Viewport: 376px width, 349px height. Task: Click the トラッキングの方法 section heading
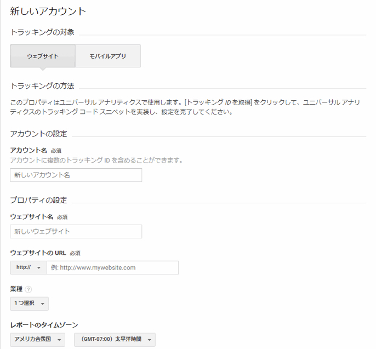point(42,86)
